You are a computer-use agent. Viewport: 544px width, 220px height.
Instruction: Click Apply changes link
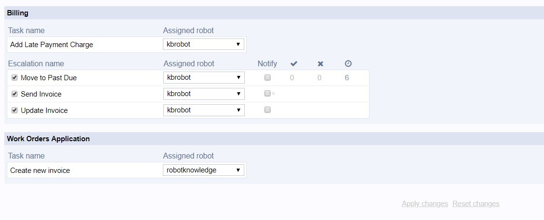[x=425, y=204]
